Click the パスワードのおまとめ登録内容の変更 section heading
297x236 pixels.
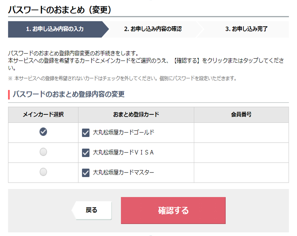tap(69, 94)
